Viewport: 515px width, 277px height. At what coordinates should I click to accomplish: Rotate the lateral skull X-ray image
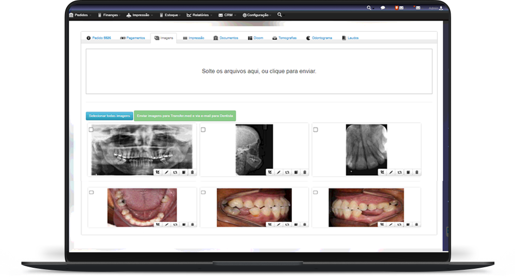tap(287, 172)
